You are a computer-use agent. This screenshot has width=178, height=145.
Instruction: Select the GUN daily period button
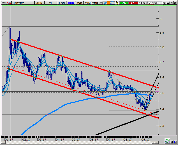tap(40, 3)
